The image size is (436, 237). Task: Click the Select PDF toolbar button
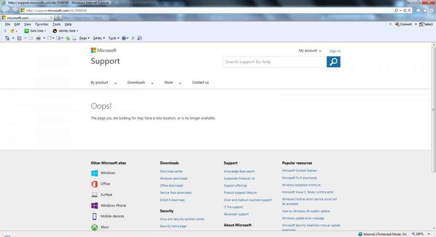[x=426, y=24]
